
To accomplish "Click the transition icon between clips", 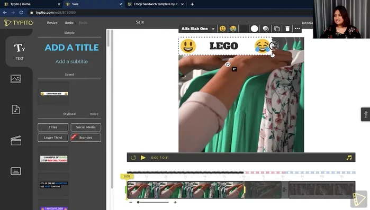I will [x=285, y=189].
